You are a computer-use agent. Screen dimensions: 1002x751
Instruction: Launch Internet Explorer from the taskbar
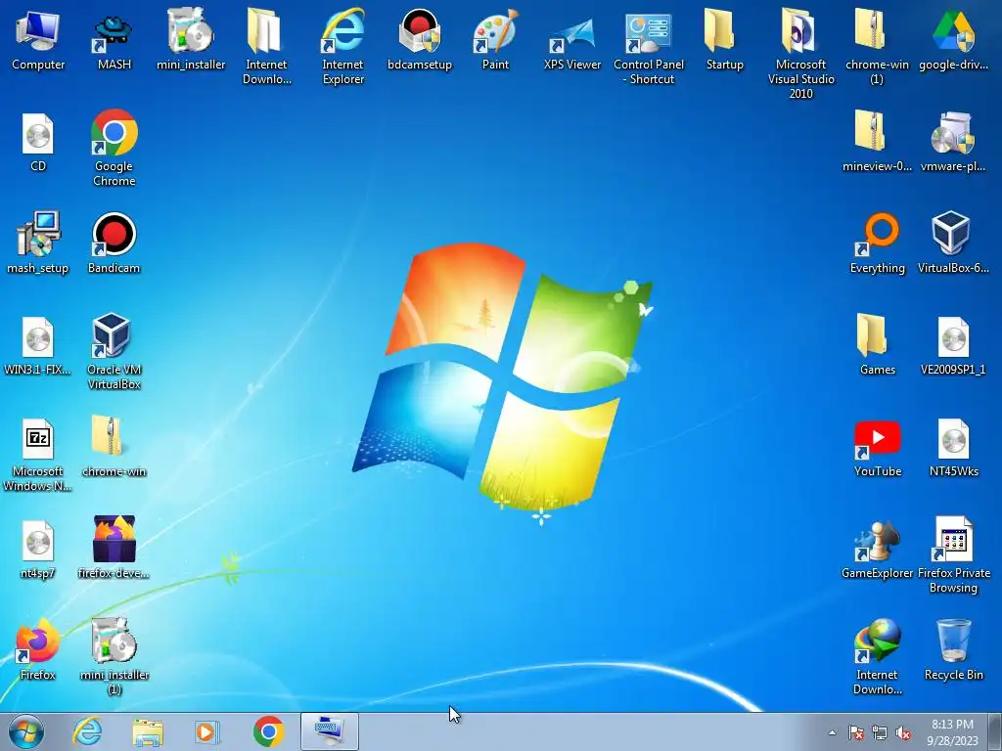coord(87,731)
